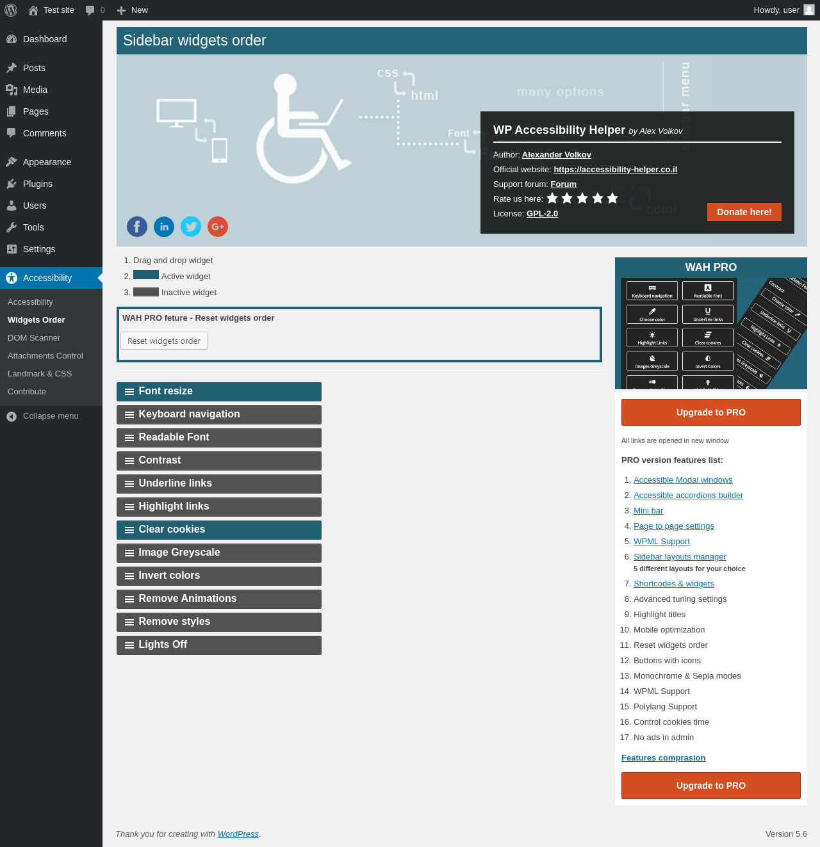The height and width of the screenshot is (847, 820).
Task: Click the first rating star
Action: (x=552, y=198)
